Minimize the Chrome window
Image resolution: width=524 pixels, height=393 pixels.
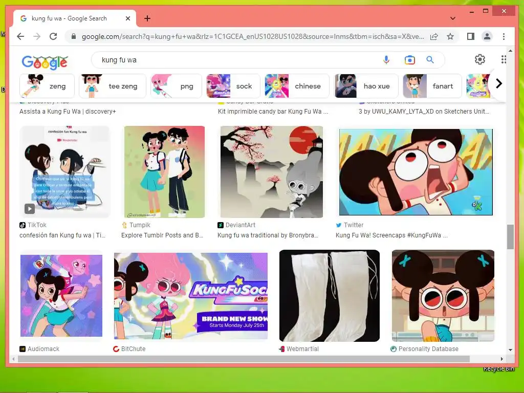(471, 11)
